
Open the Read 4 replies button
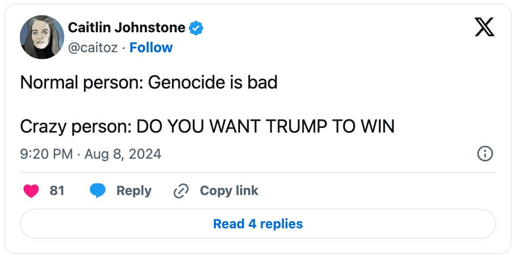258,224
